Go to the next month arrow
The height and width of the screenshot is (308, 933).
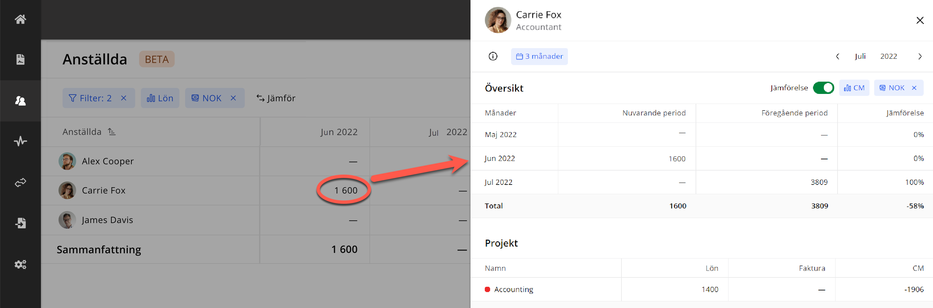[920, 56]
